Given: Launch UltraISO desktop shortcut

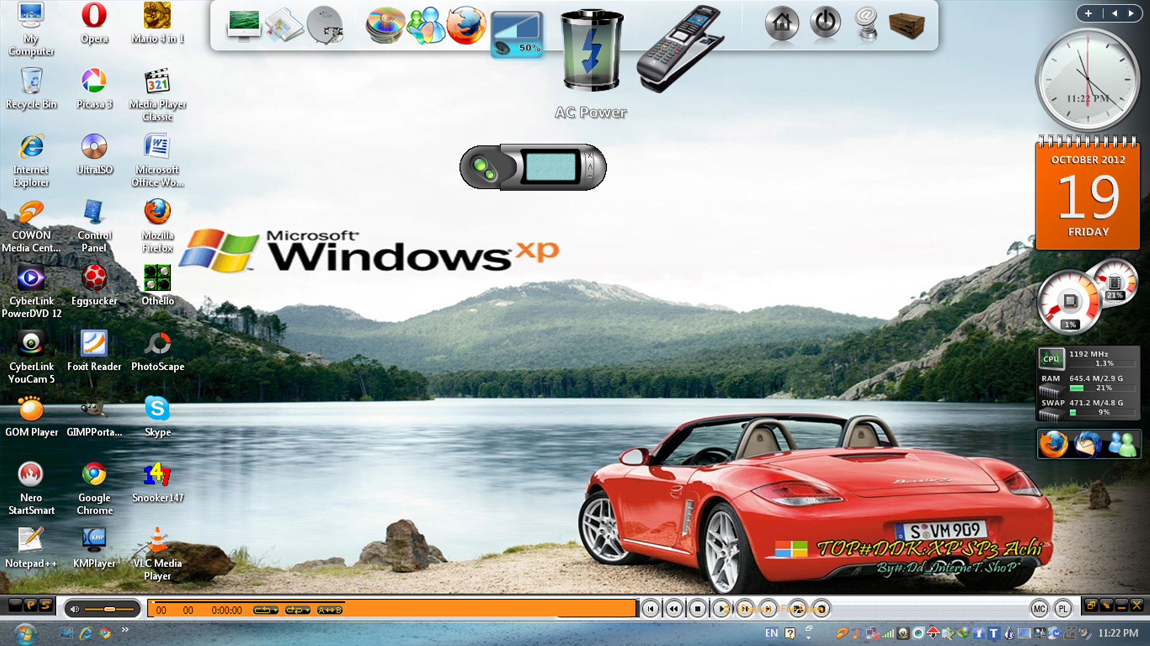Looking at the screenshot, I should 94,154.
